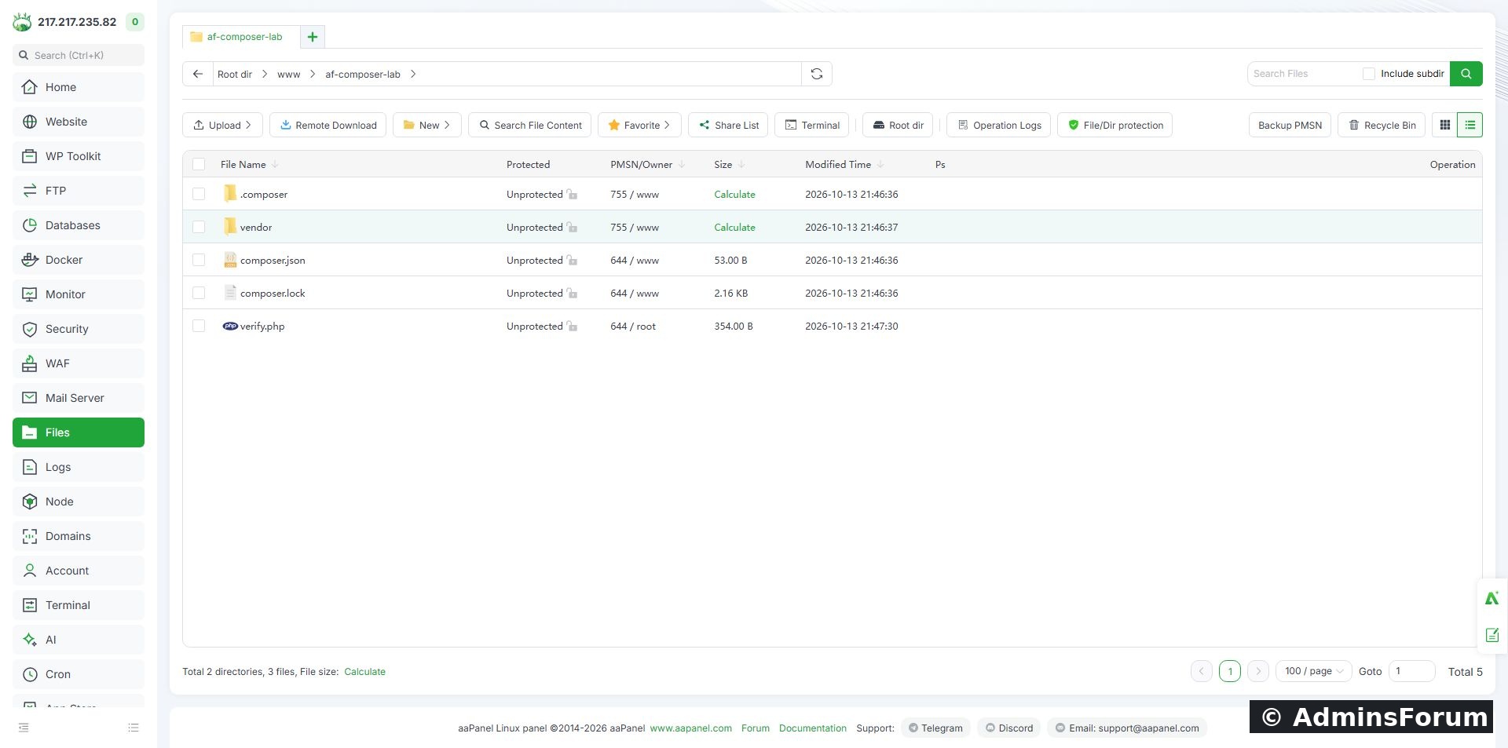Collapse the sidebar menu icon at bottom left
This screenshot has height=748, width=1508.
tap(24, 728)
